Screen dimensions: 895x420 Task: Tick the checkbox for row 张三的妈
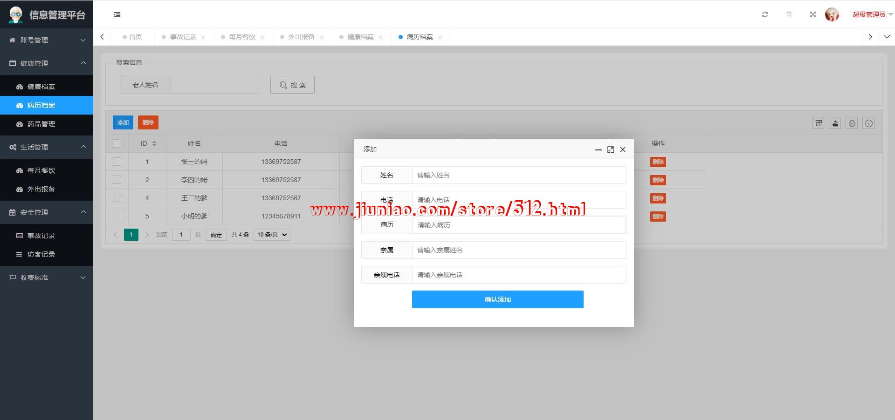[117, 162]
